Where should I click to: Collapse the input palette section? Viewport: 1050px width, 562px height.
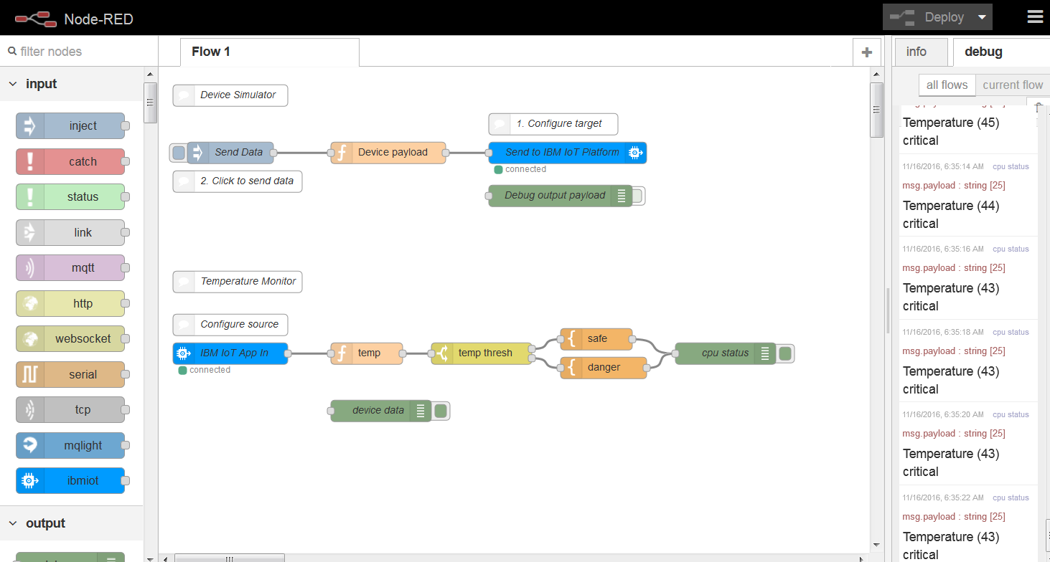pos(12,83)
